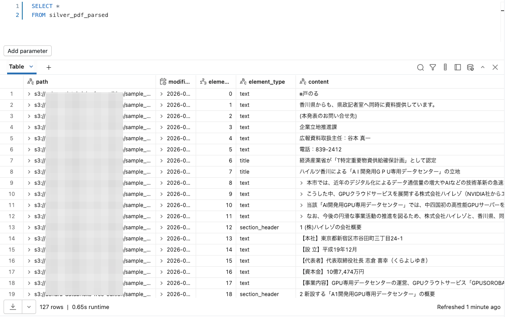Open search within the results table

[x=420, y=67]
